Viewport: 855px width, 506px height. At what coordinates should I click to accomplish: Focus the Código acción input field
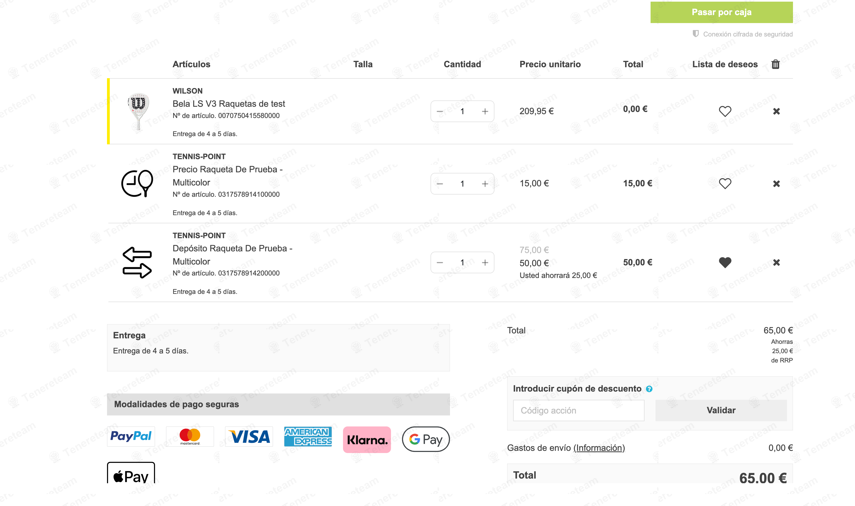coord(578,411)
